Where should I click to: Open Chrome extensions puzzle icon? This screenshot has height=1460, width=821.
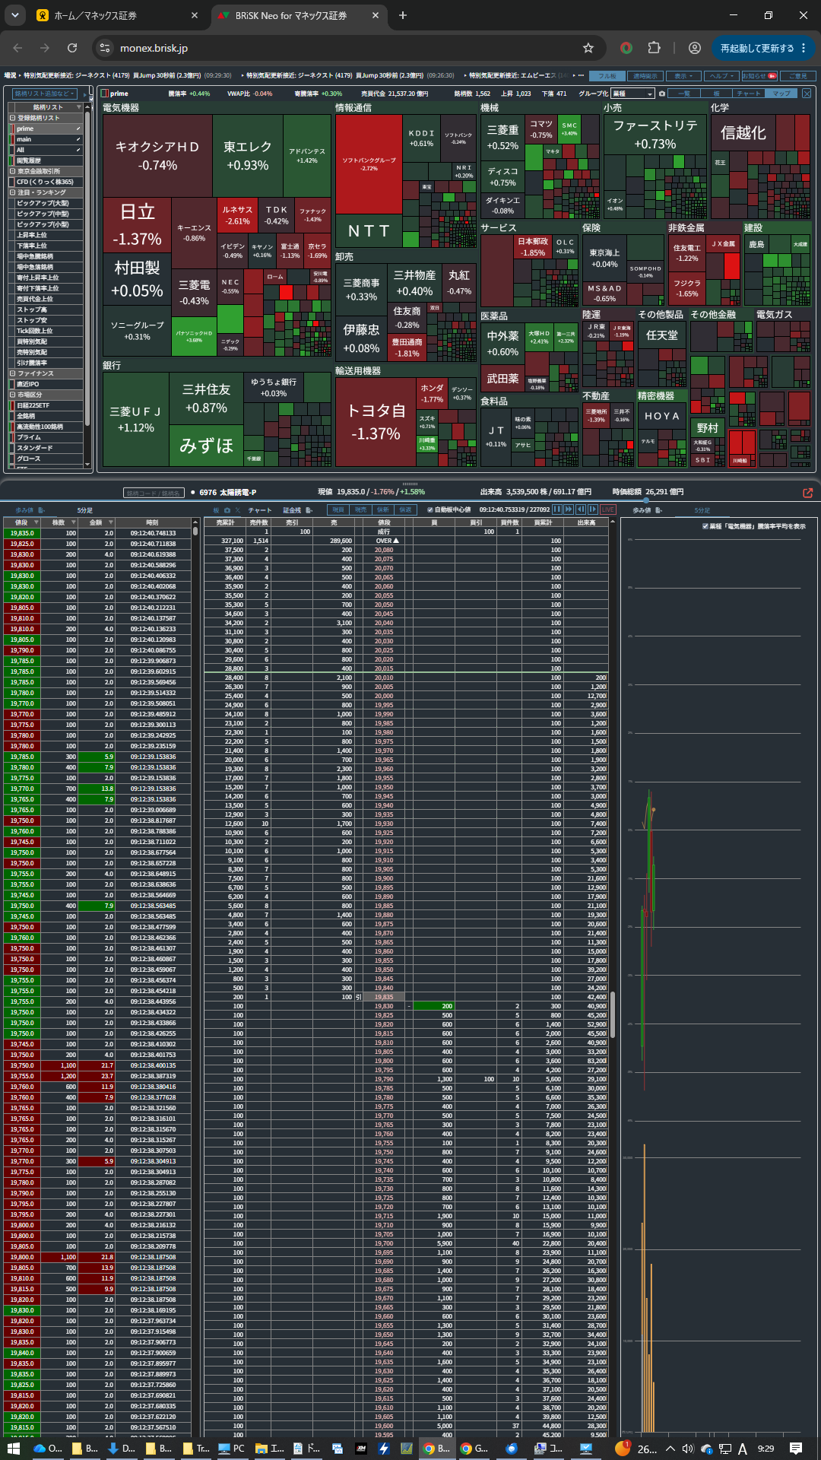point(654,48)
